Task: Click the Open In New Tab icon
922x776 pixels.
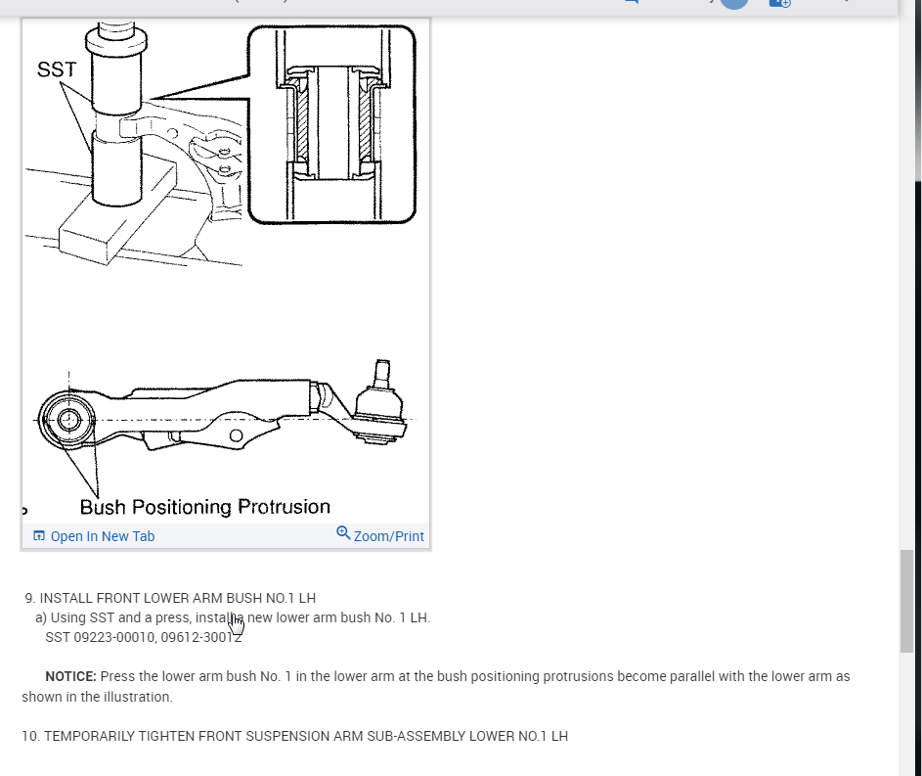Action: pos(39,535)
